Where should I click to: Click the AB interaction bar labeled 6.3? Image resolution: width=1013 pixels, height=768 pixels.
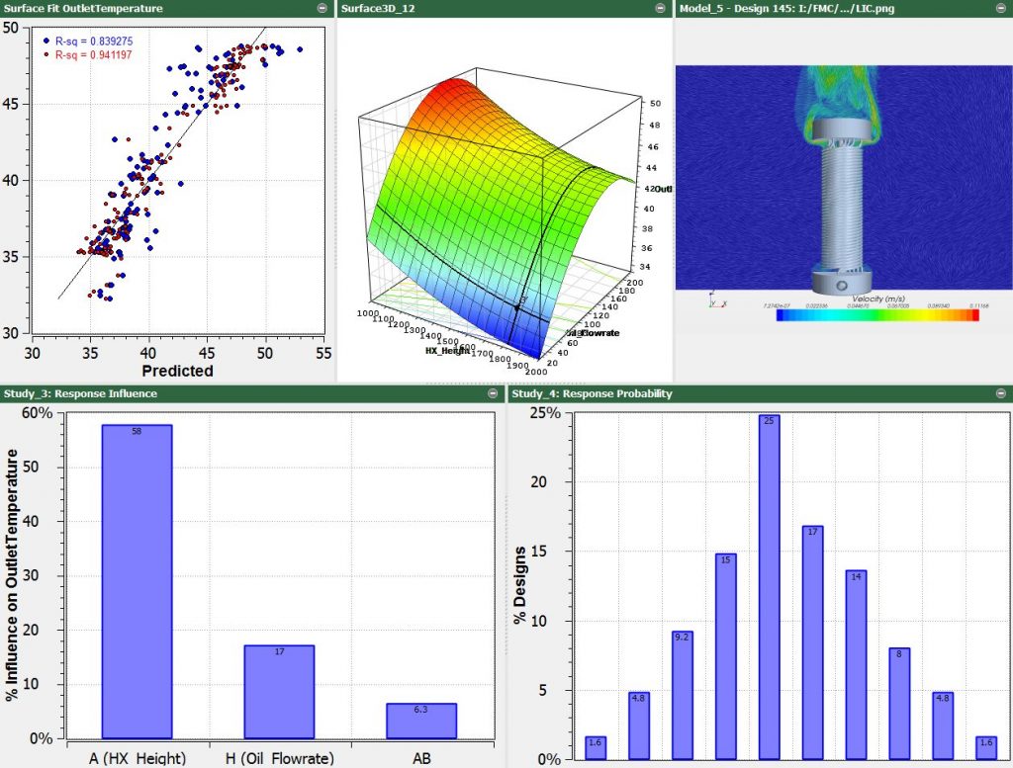pyautogui.click(x=420, y=721)
